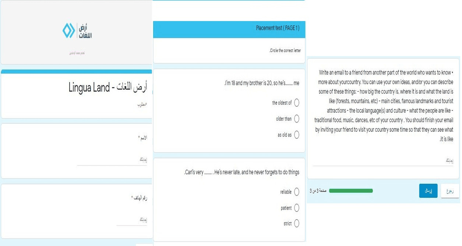Select the "as old as" radio button
This screenshot has height=246, width=462.
click(x=297, y=135)
